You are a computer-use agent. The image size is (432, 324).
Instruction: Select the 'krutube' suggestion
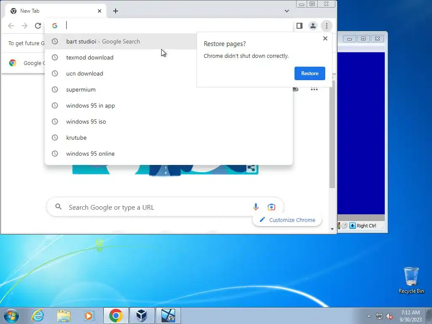click(169, 138)
